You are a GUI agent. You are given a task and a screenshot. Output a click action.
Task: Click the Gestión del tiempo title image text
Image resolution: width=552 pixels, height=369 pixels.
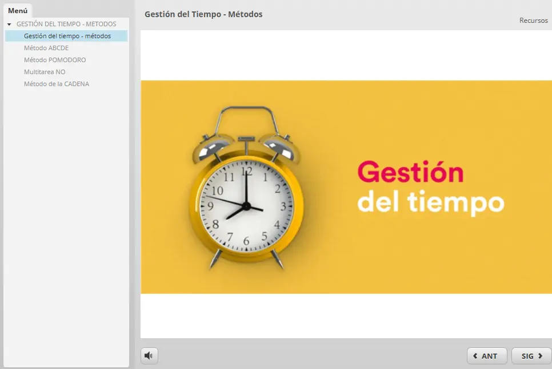tap(432, 188)
